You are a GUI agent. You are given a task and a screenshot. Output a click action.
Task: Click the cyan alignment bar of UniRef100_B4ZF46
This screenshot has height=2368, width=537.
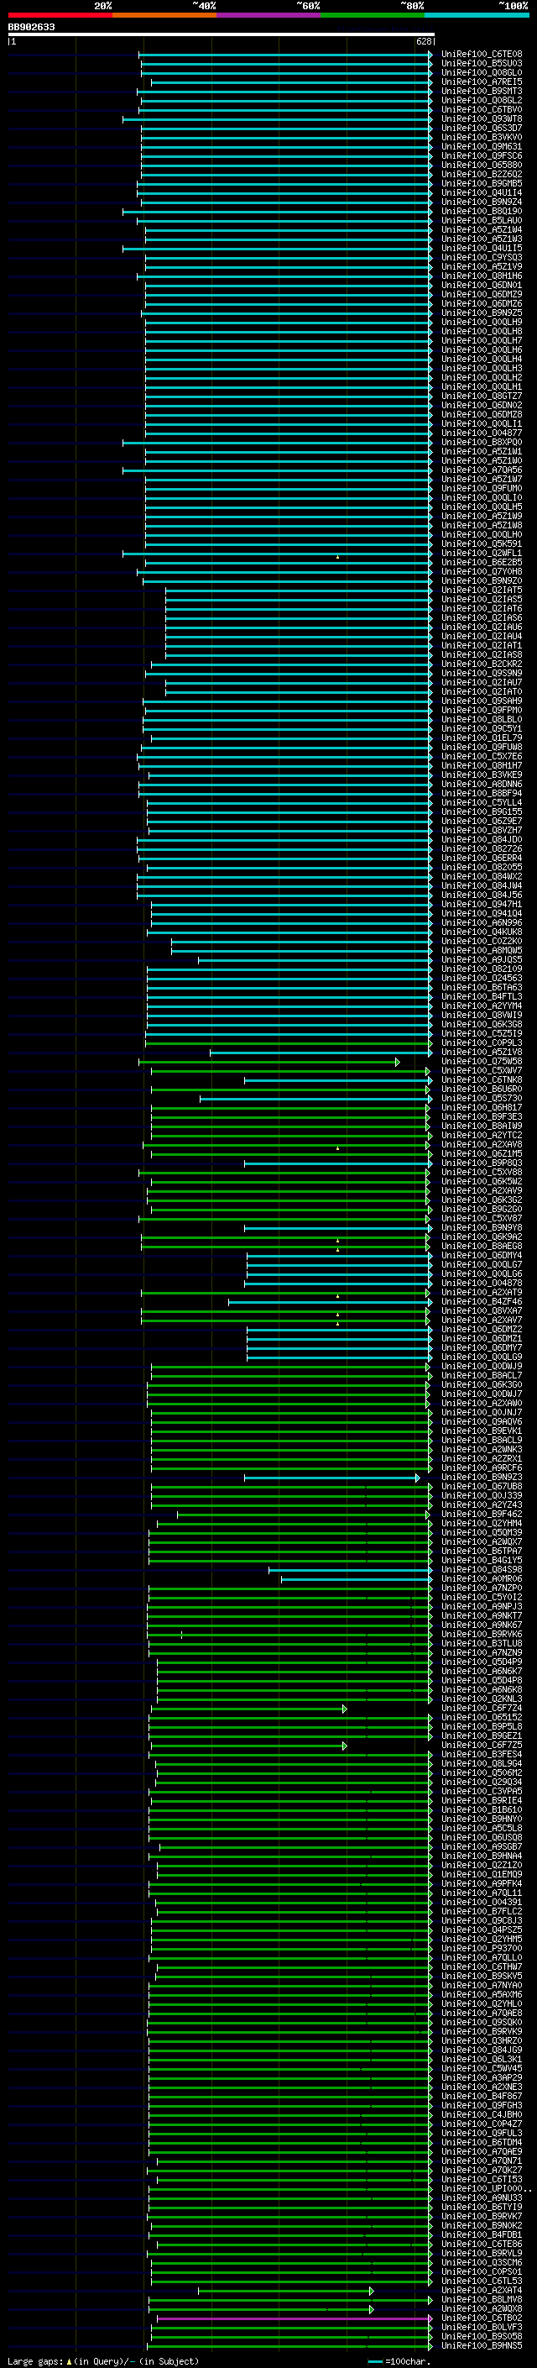(331, 1303)
